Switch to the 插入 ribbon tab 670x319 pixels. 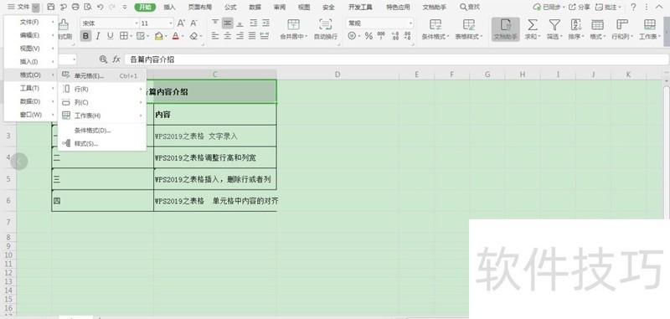pyautogui.click(x=170, y=8)
